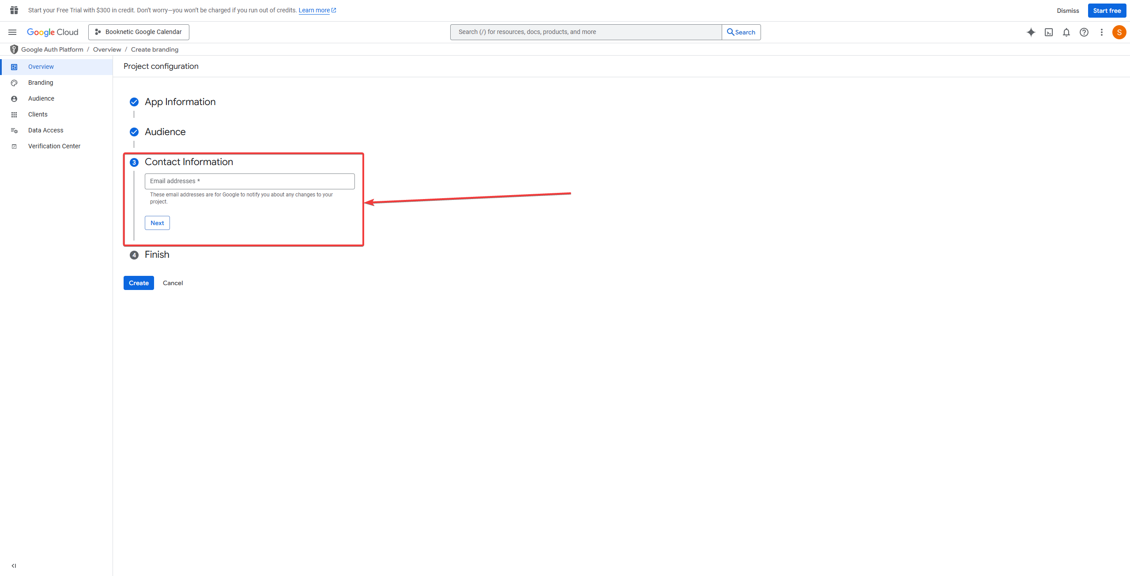Open the help question mark icon
The width and height of the screenshot is (1130, 576).
tap(1084, 32)
